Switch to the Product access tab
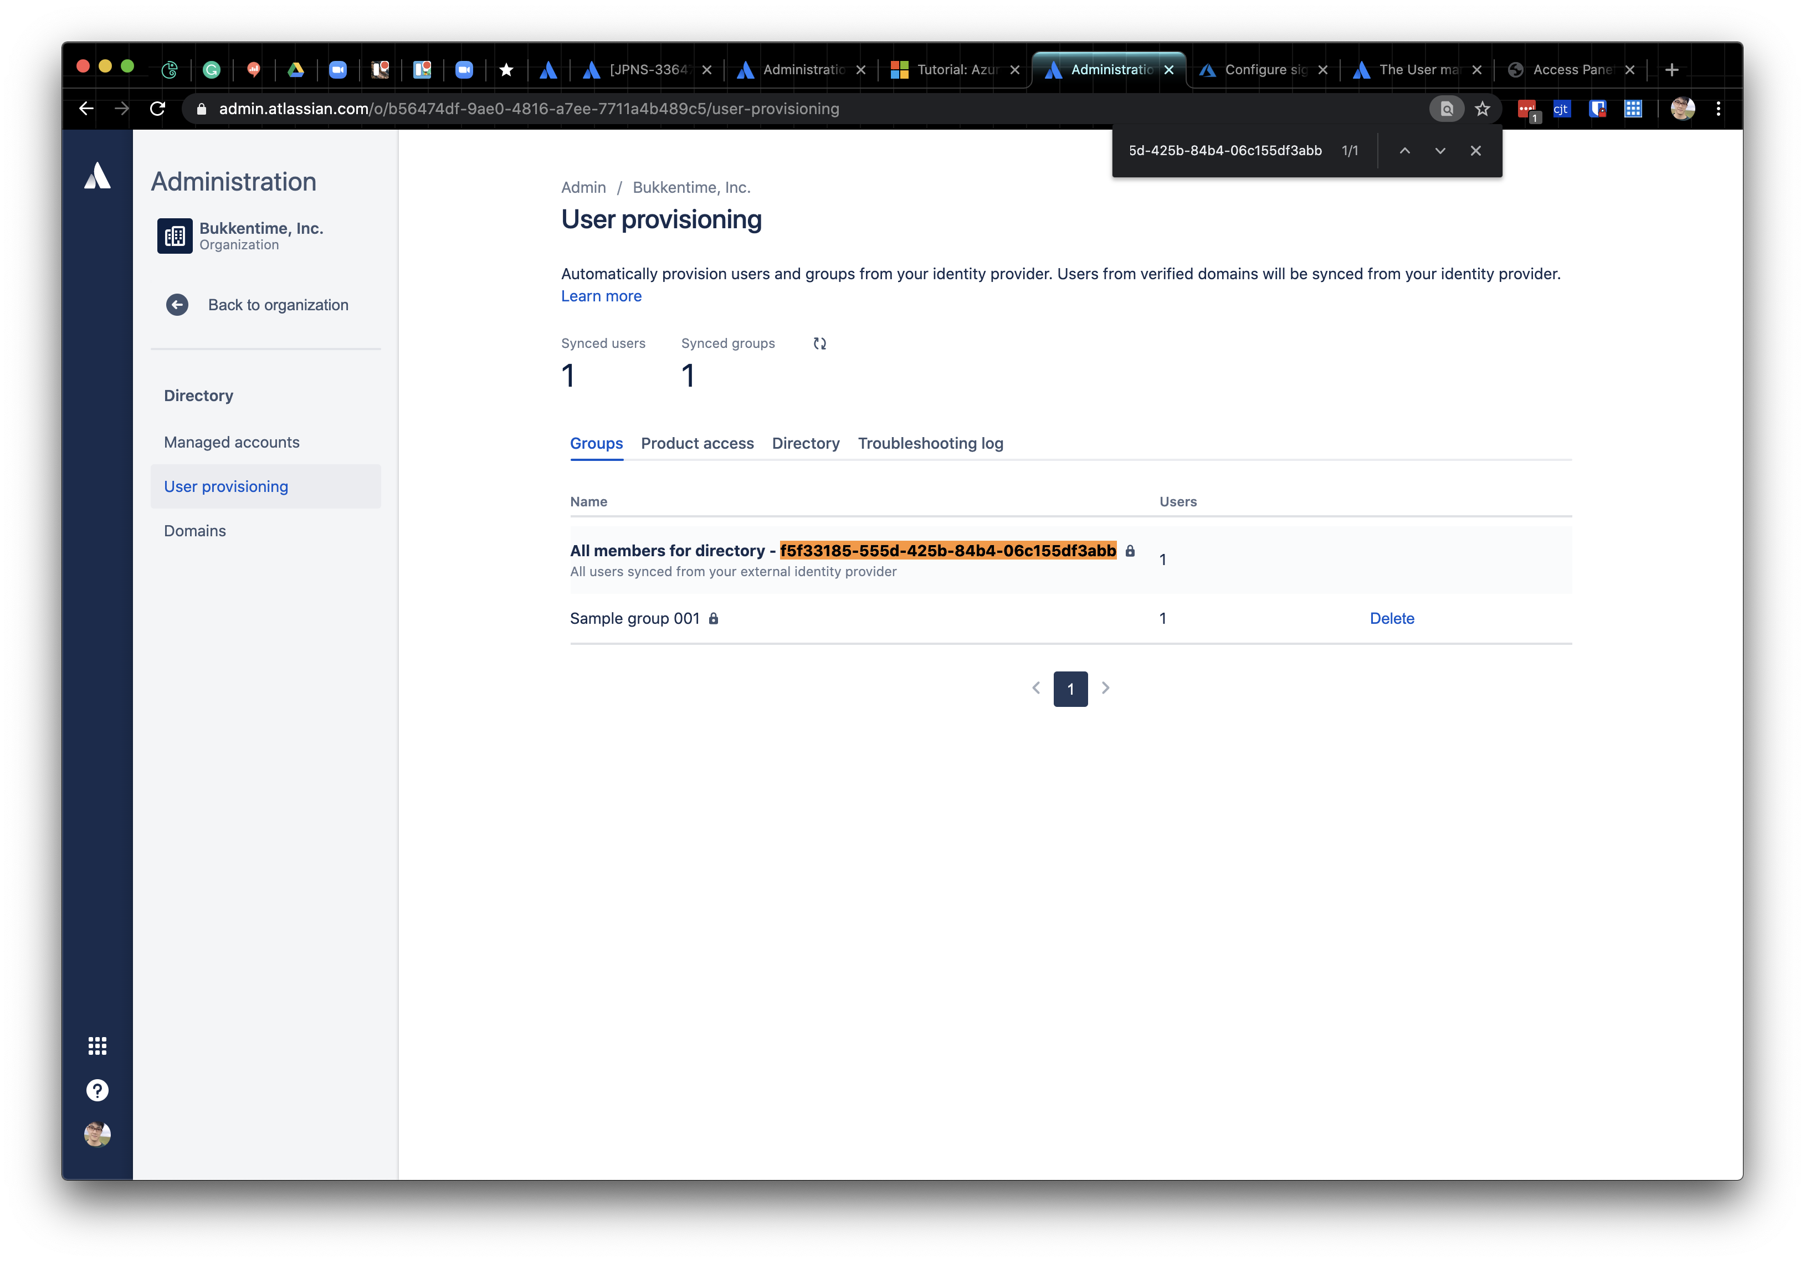The height and width of the screenshot is (1262, 1805). click(698, 443)
